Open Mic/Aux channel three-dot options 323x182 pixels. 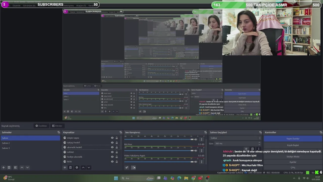(201, 151)
